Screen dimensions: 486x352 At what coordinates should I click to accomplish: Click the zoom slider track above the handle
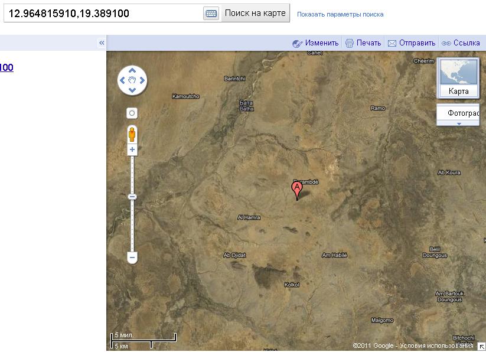132,175
